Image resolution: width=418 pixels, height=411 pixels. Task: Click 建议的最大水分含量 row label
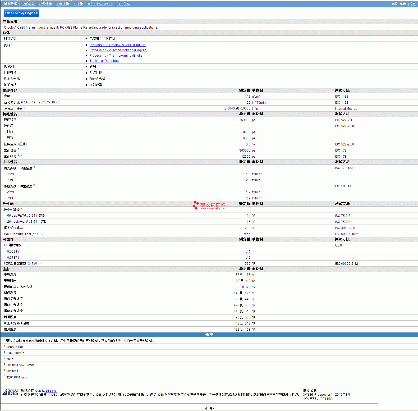click(18, 287)
